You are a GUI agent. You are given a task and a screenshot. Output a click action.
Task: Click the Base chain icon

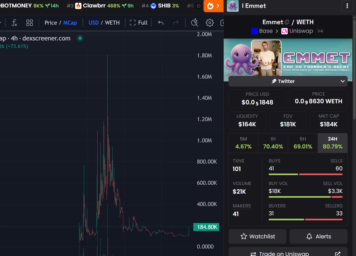click(254, 31)
